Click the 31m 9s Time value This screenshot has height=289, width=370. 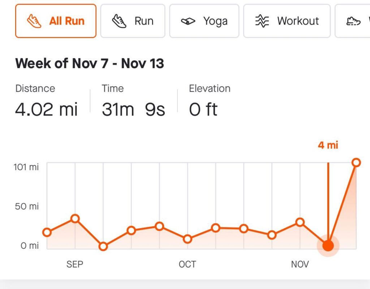(x=133, y=109)
